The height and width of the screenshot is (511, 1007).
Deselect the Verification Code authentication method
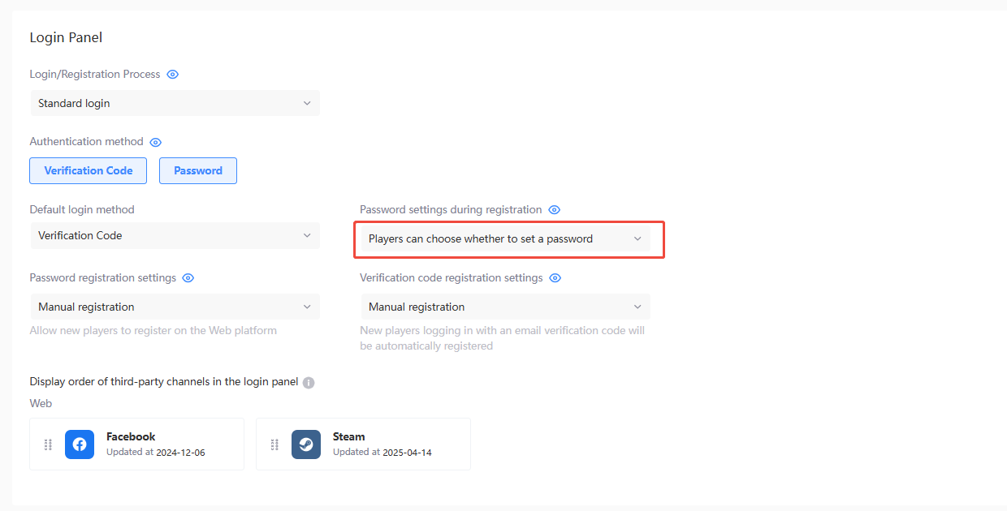pyautogui.click(x=88, y=170)
